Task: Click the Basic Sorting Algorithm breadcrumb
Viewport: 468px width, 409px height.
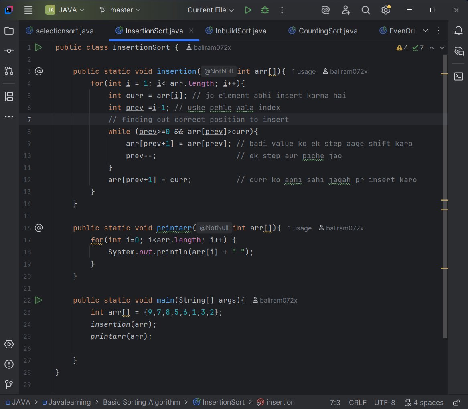Action: 142,402
